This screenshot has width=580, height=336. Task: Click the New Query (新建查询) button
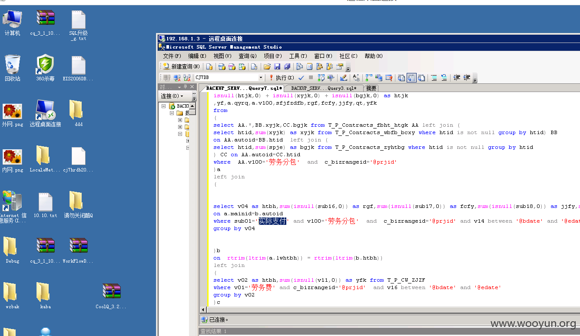182,66
